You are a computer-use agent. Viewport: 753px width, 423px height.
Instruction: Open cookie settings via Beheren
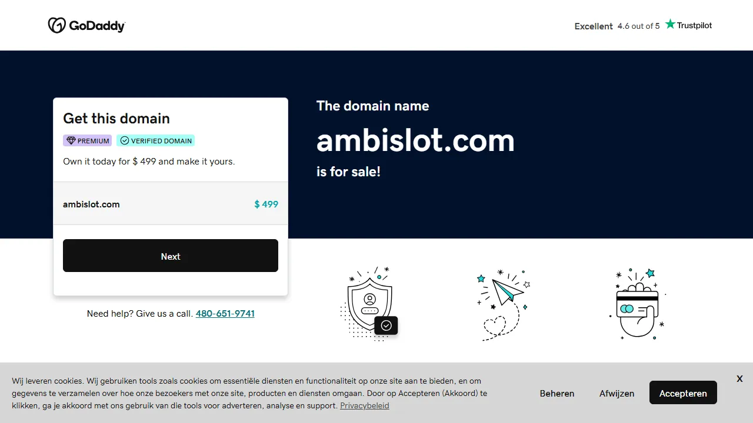557,393
